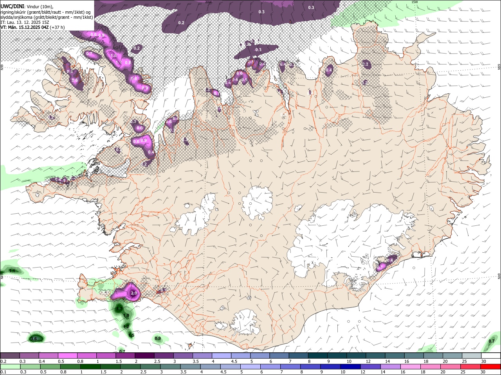Pick the darkest purple swatch after 2 in upper scale
The width and height of the screenshot is (501, 375).
(144, 355)
